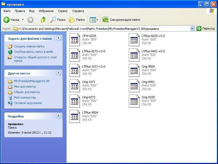Select the Orig-0225 file icon
Image resolution: width=218 pixels, height=164 pixels.
pyautogui.click(x=134, y=101)
